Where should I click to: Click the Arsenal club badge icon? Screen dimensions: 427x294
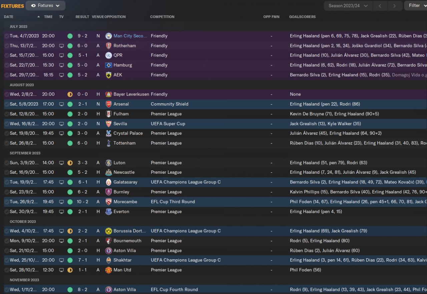pos(108,104)
